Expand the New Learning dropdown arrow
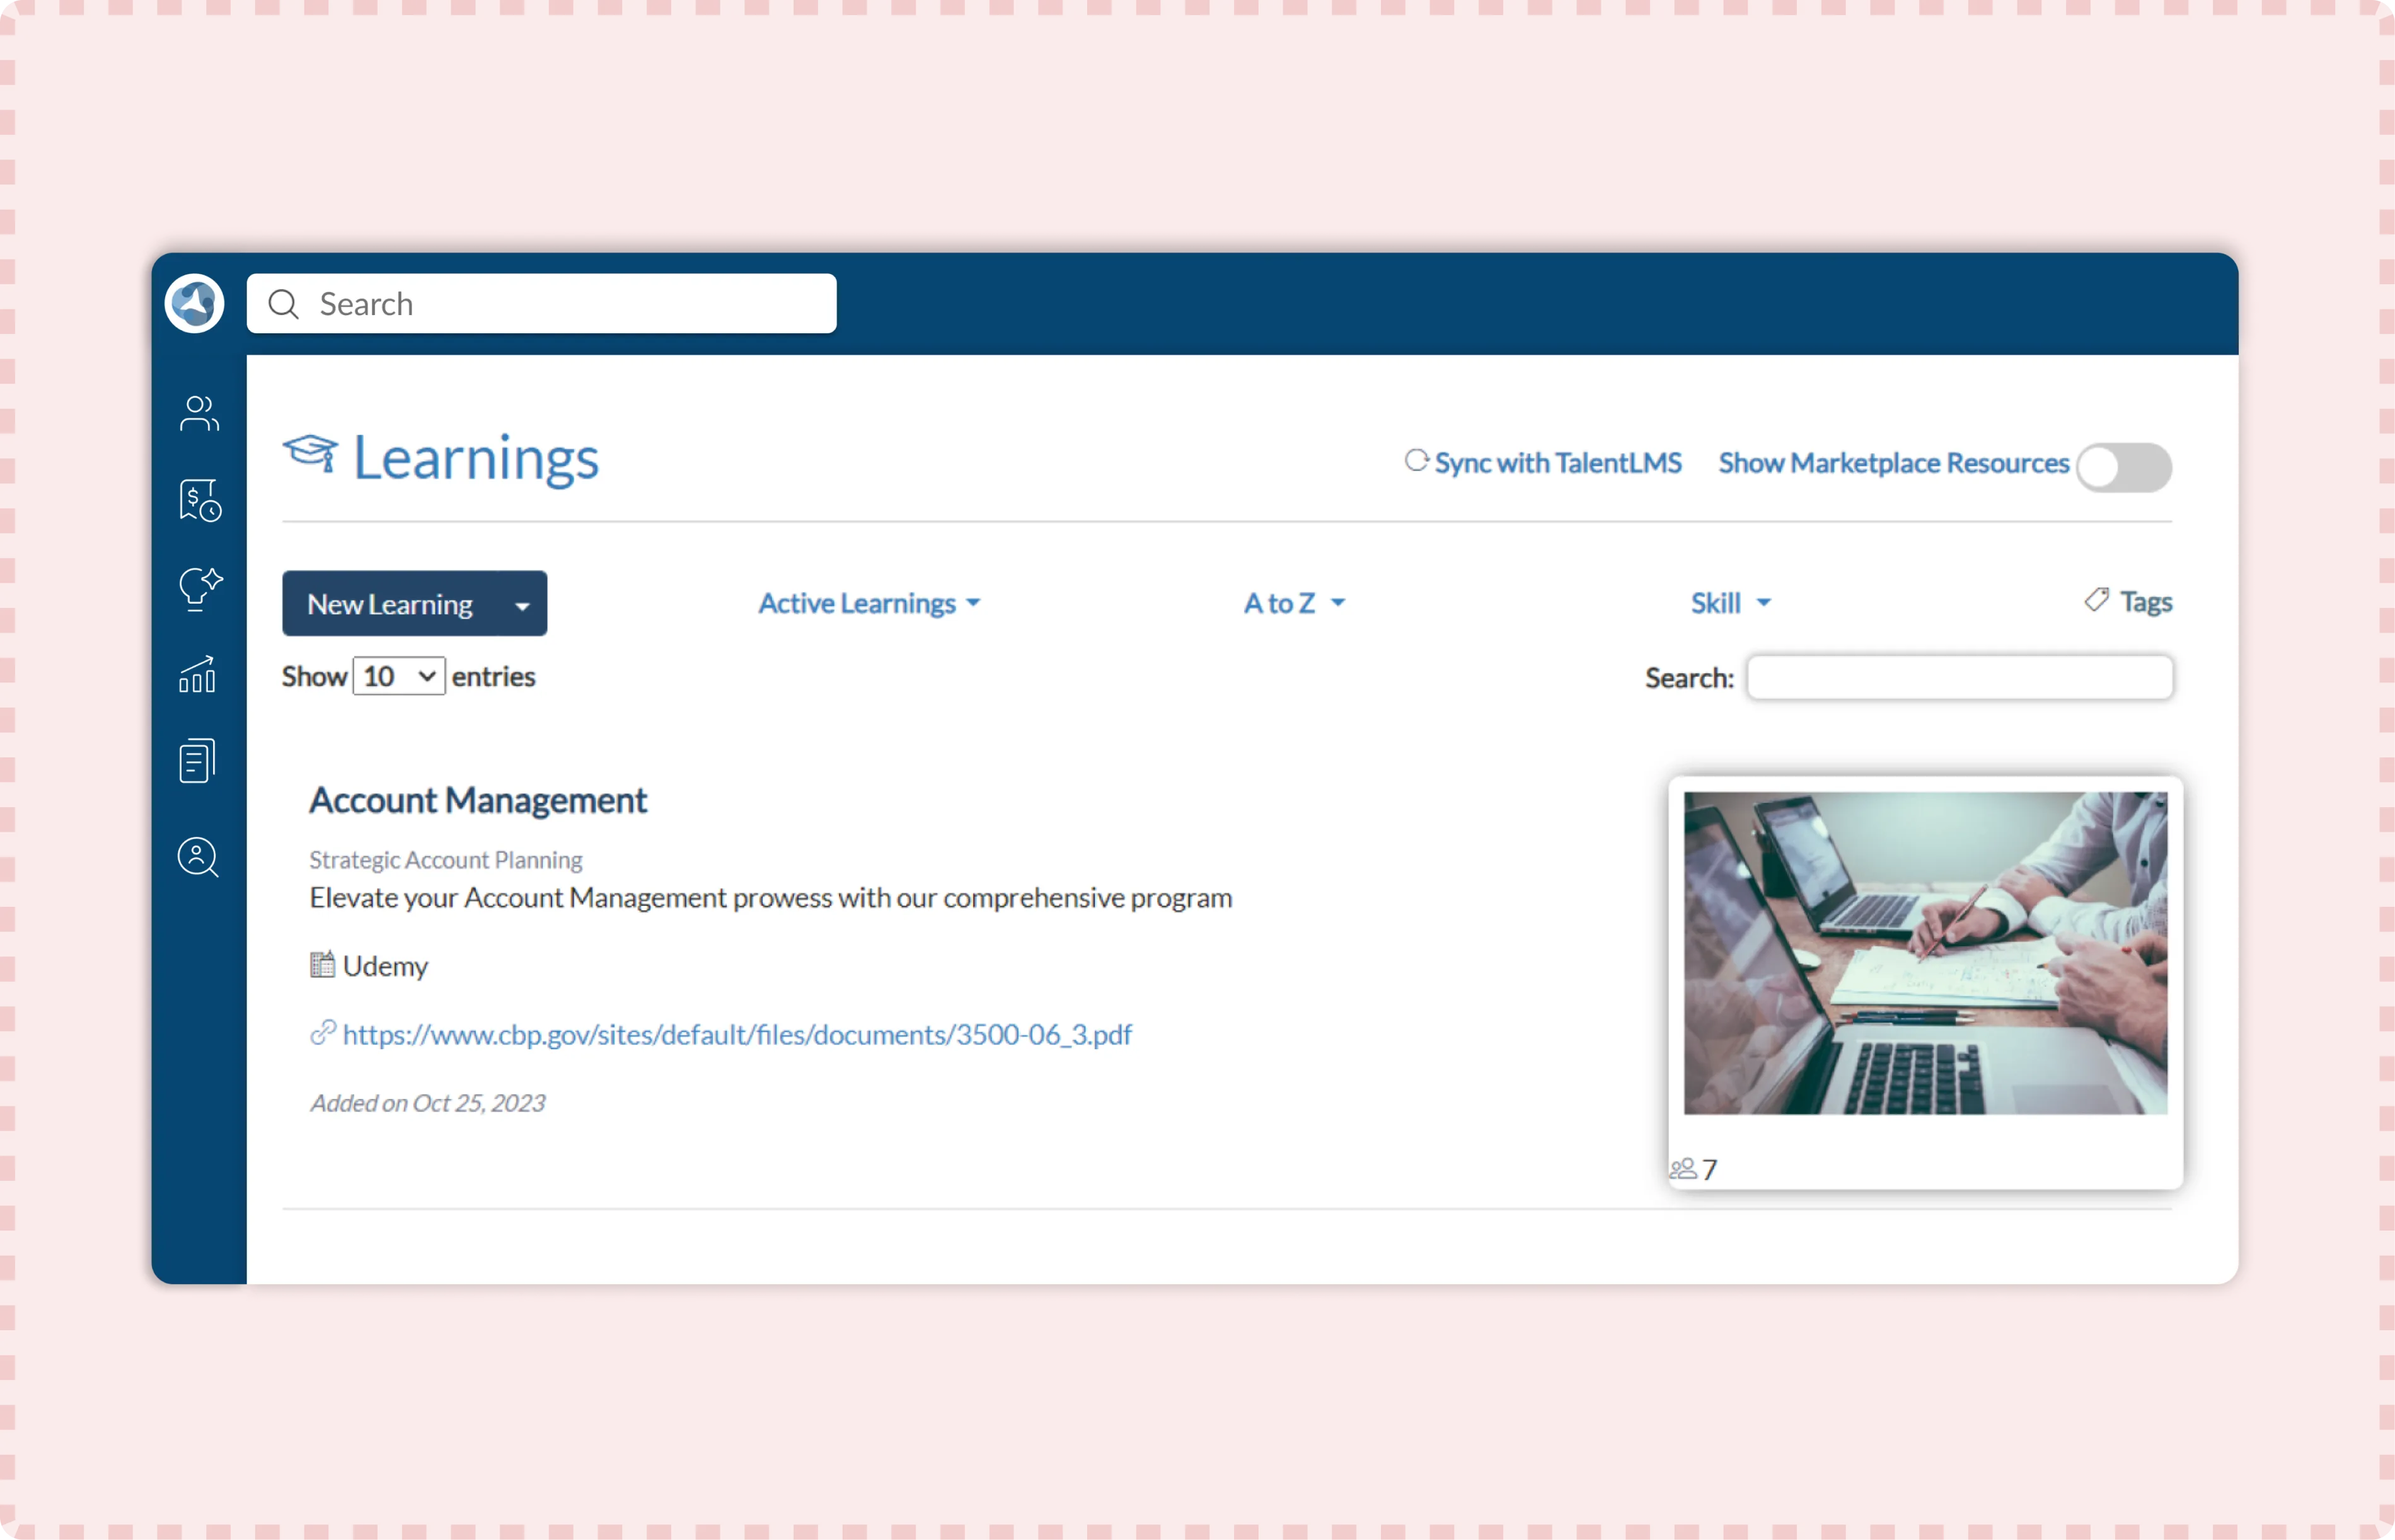The width and height of the screenshot is (2395, 1540). pos(522,605)
